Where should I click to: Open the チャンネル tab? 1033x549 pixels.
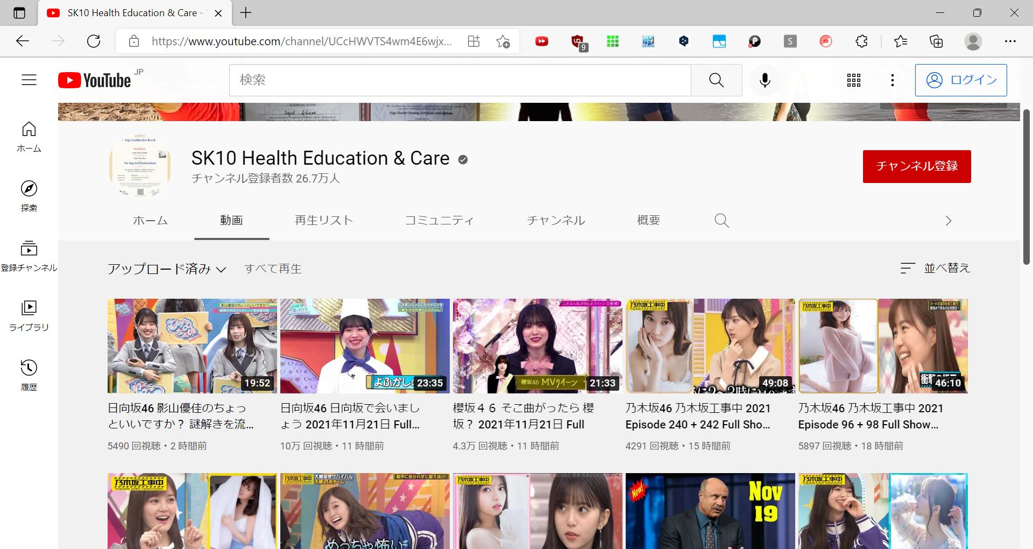click(x=556, y=221)
